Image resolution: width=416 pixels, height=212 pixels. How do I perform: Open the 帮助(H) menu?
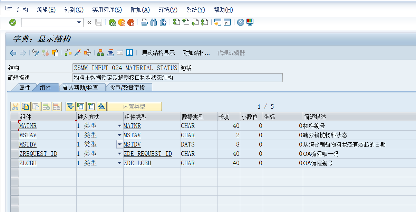tap(223, 10)
